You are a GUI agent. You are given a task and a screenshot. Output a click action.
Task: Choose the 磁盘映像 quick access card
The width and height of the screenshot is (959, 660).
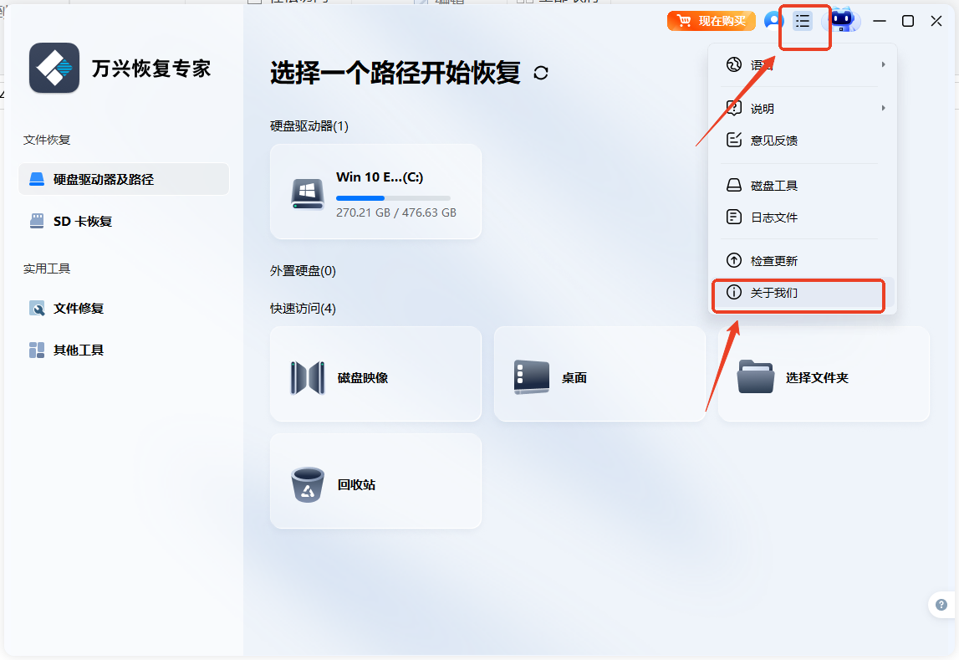(x=375, y=374)
